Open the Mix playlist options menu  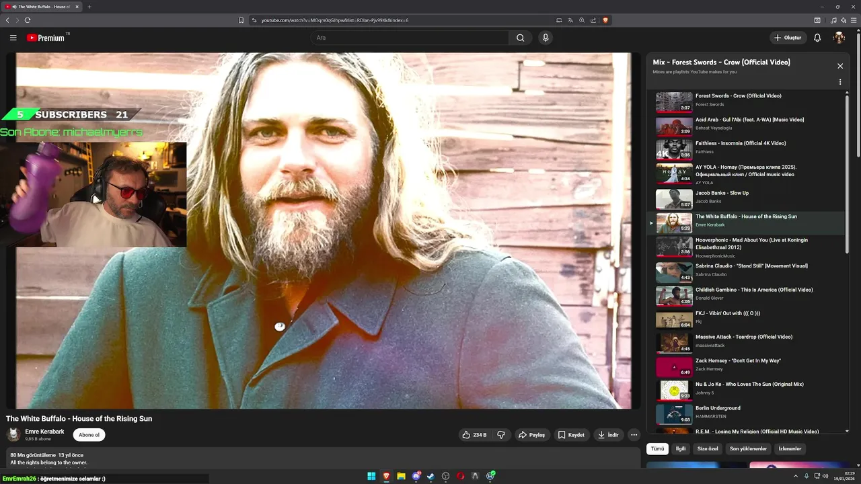tap(840, 82)
